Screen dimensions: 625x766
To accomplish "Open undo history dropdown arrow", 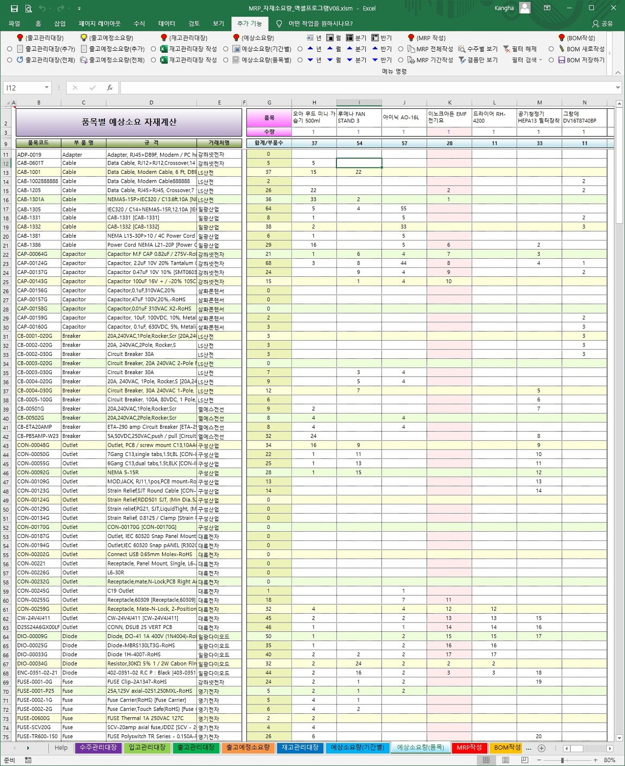I will point(51,8).
